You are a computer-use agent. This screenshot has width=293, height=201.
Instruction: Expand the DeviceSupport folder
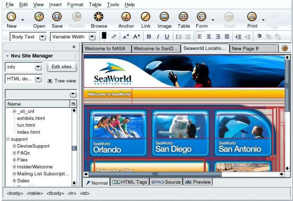[x=14, y=146]
